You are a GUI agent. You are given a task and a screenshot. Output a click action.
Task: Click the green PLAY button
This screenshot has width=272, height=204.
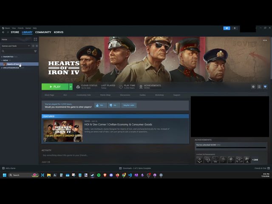coord(55,87)
